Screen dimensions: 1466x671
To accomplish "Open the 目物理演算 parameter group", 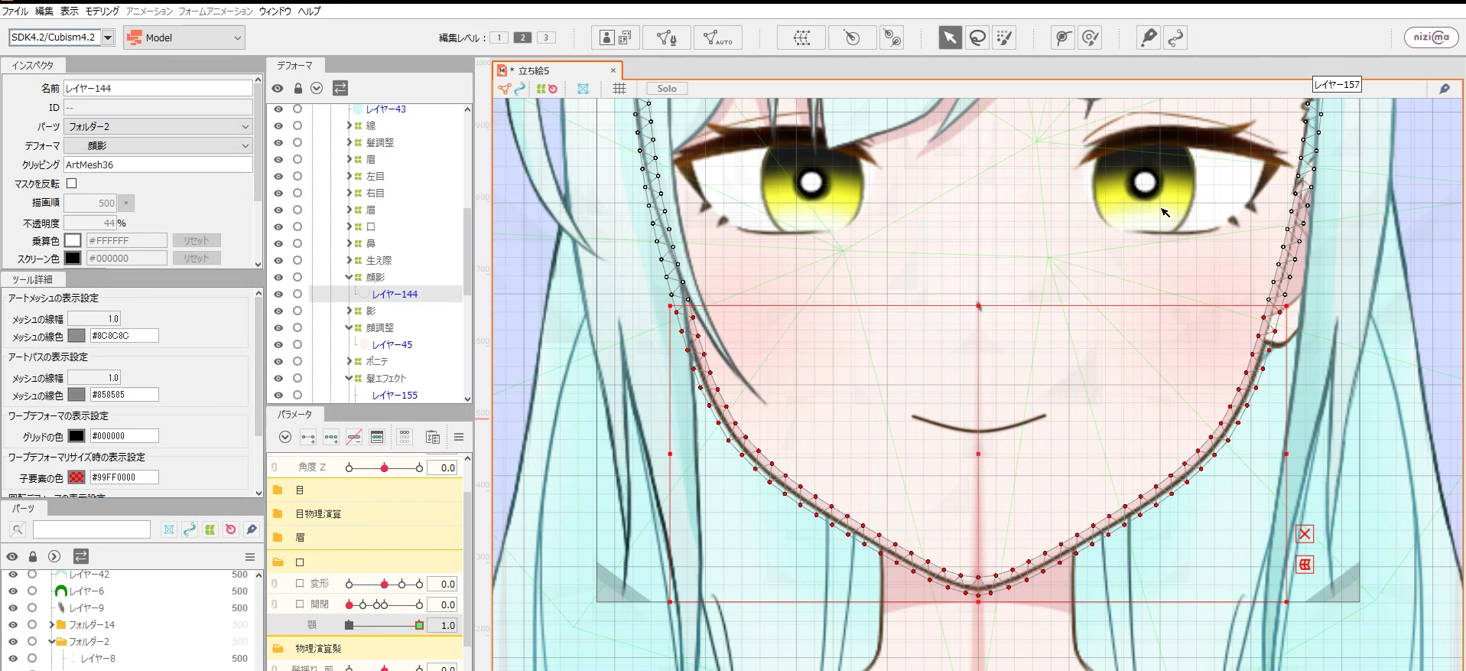I will pyautogui.click(x=365, y=513).
